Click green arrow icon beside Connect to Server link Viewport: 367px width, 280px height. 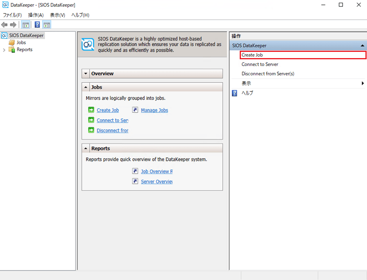[x=91, y=120]
